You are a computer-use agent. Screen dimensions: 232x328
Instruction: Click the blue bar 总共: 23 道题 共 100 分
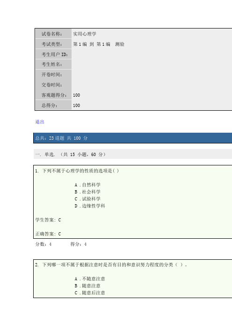pos(132,138)
